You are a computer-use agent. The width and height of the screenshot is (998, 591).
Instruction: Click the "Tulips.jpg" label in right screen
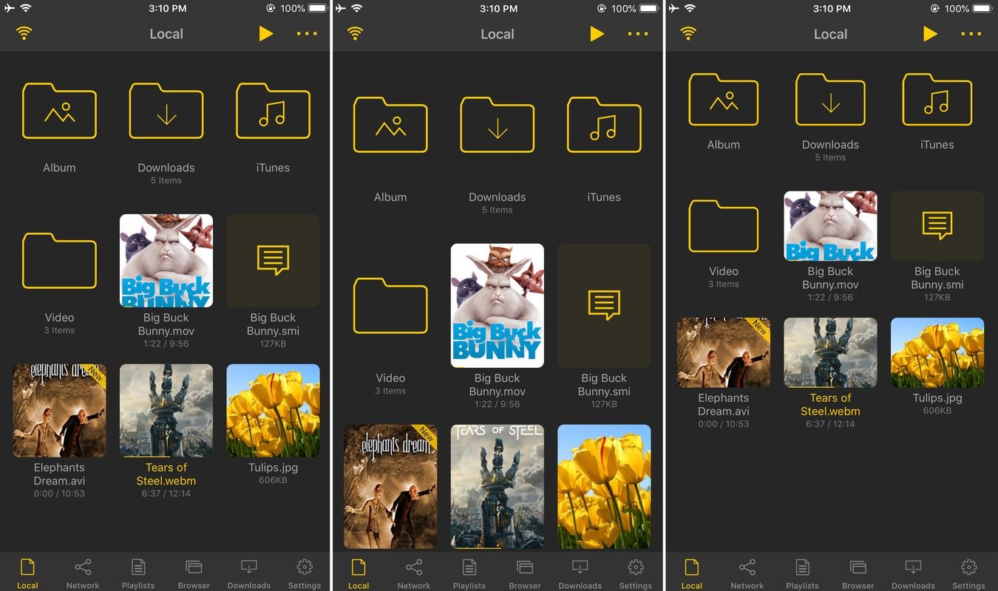click(937, 398)
